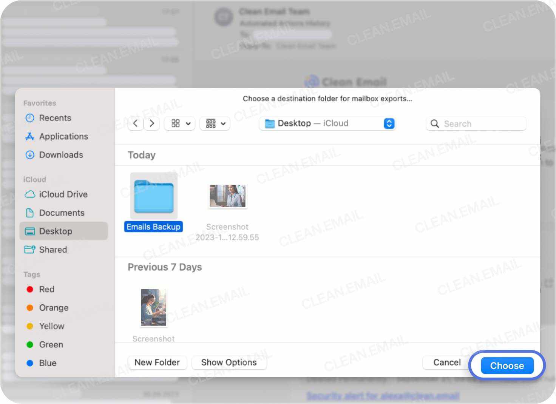Open the view options dropdown

[x=179, y=123]
